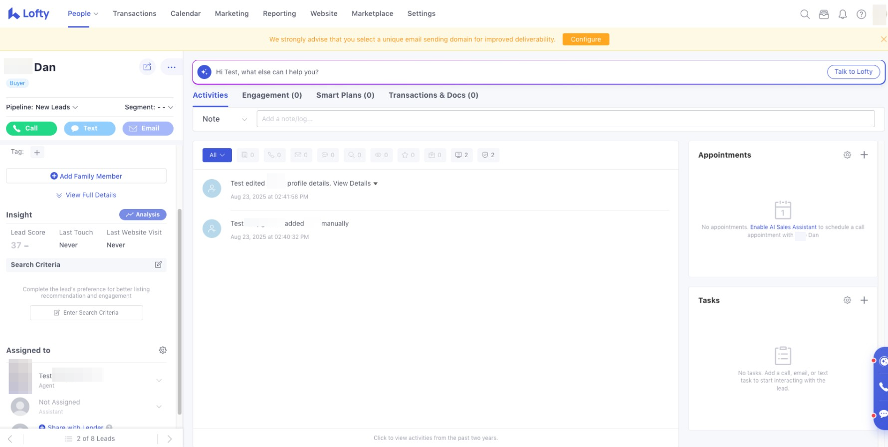The image size is (888, 447).
Task: Open Tasks settings gear
Action: [x=847, y=300]
